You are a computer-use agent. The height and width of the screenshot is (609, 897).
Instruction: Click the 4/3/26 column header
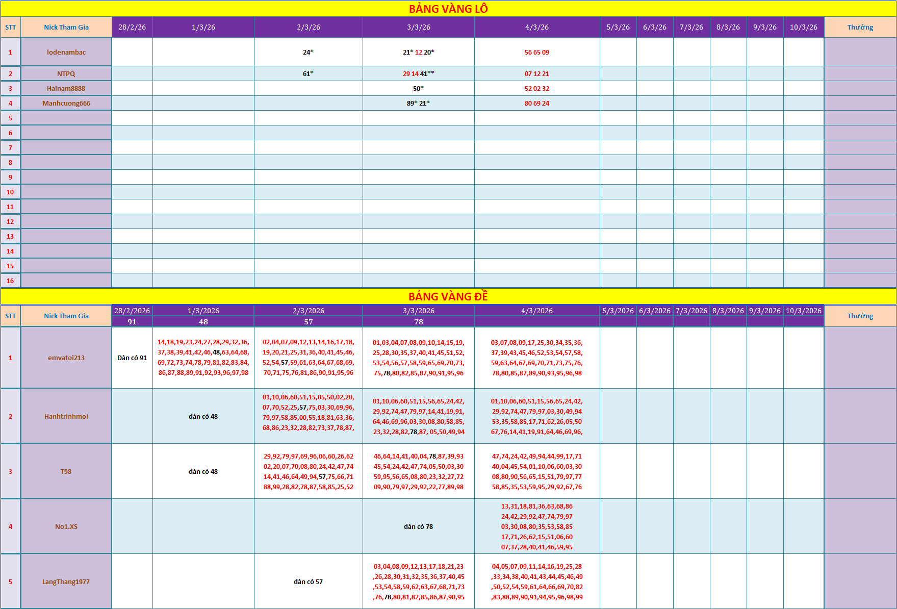coord(537,27)
